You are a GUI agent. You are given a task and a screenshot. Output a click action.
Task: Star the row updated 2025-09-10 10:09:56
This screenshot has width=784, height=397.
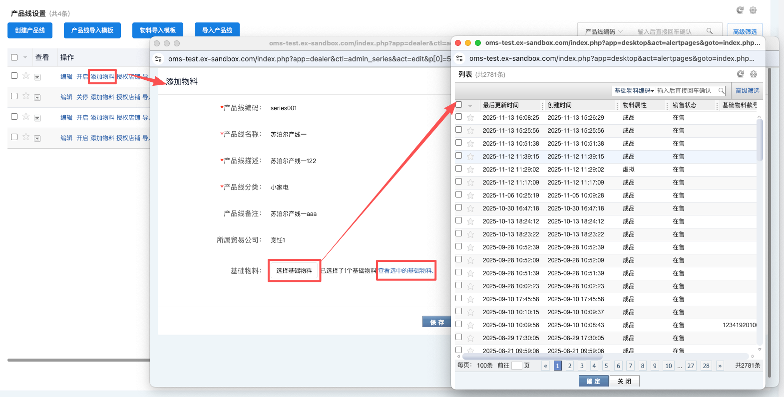[x=470, y=325]
